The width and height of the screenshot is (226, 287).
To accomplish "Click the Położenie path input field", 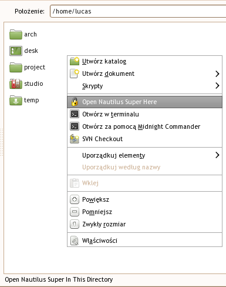I will 138,11.
